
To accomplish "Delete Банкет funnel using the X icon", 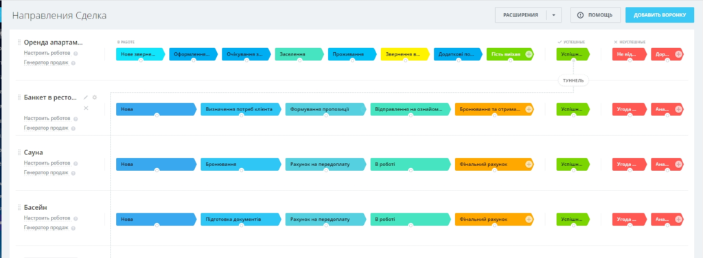I will [86, 108].
